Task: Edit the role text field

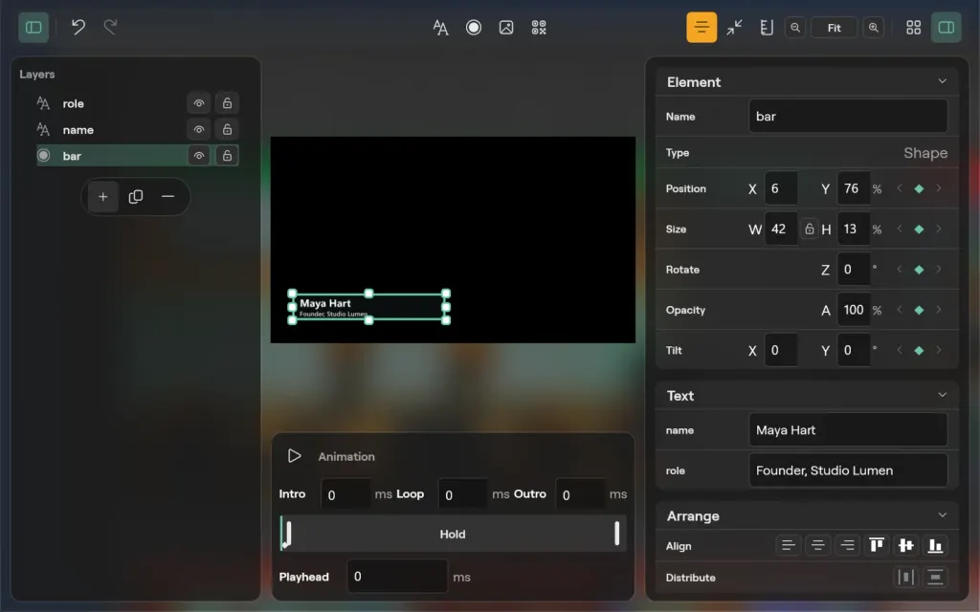Action: coord(848,470)
